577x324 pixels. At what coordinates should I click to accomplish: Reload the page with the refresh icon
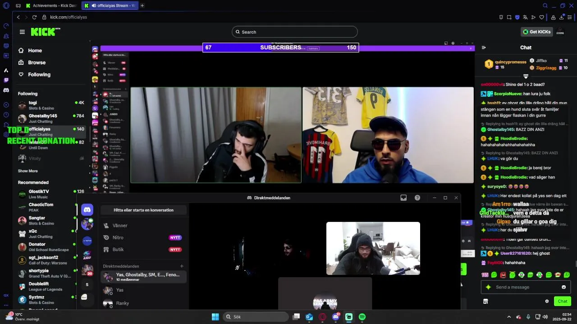click(34, 17)
